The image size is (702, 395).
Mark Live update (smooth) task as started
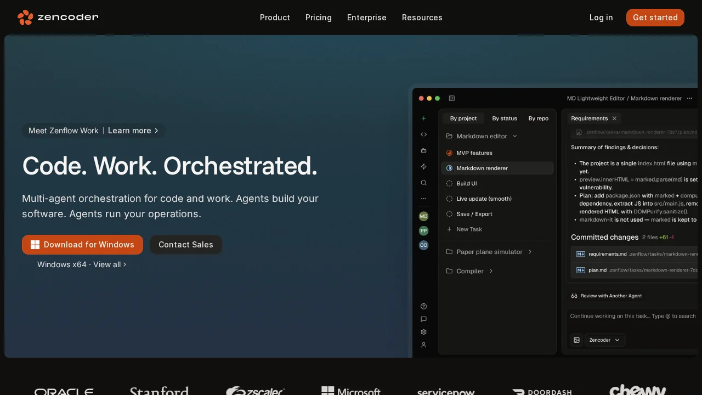click(x=449, y=199)
